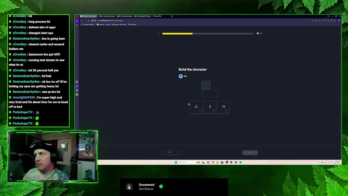The image size is (348, 196).
Task: Open Opera menu logo icon
Action: click(77, 16)
